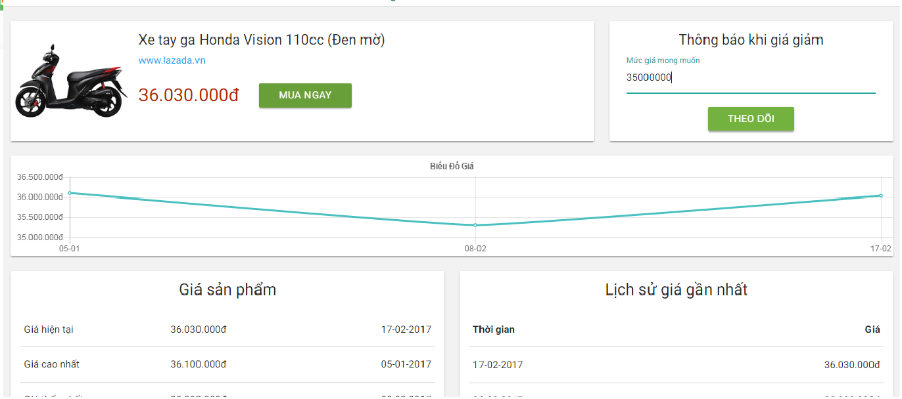
Task: Click the Lịch sử giá gần nhất heading
Action: [676, 289]
